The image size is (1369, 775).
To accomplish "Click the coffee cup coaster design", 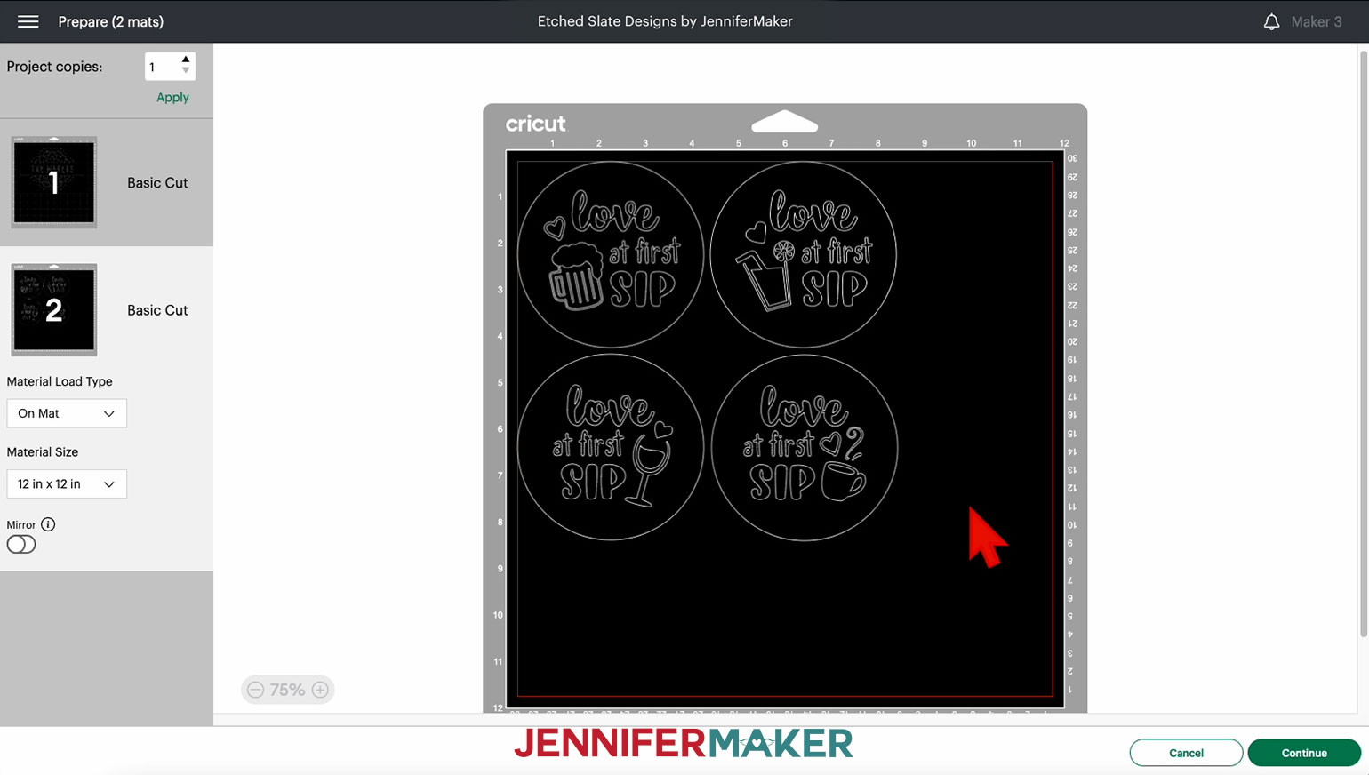I will coord(805,447).
